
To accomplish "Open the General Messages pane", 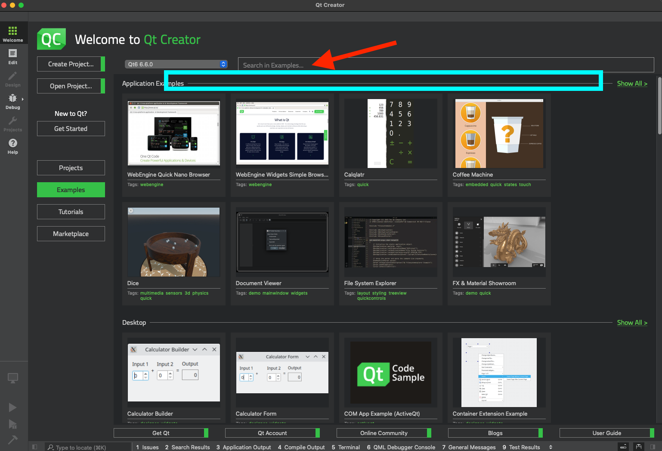I will point(469,447).
